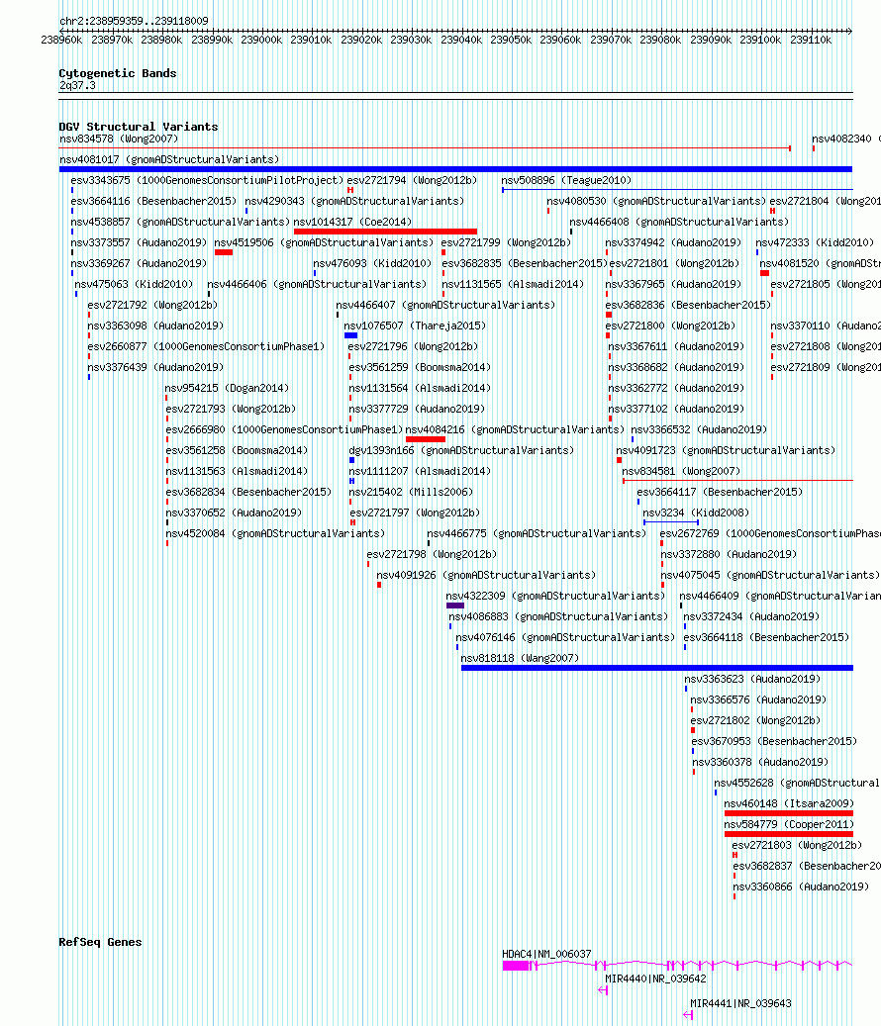Click the nsv4081017 gnomAD blue variant bar

[x=455, y=169]
